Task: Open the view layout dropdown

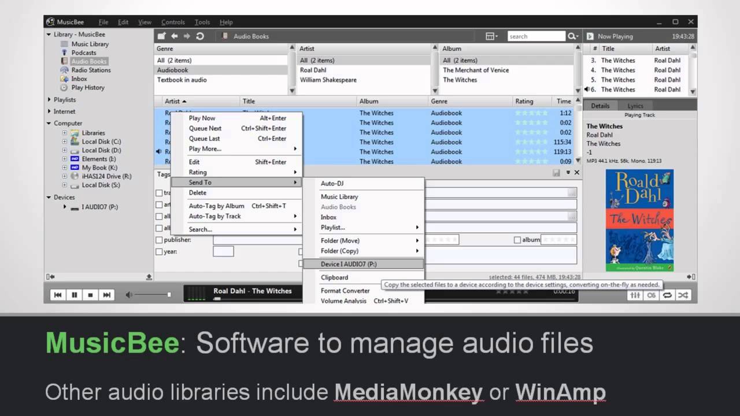Action: [491, 36]
